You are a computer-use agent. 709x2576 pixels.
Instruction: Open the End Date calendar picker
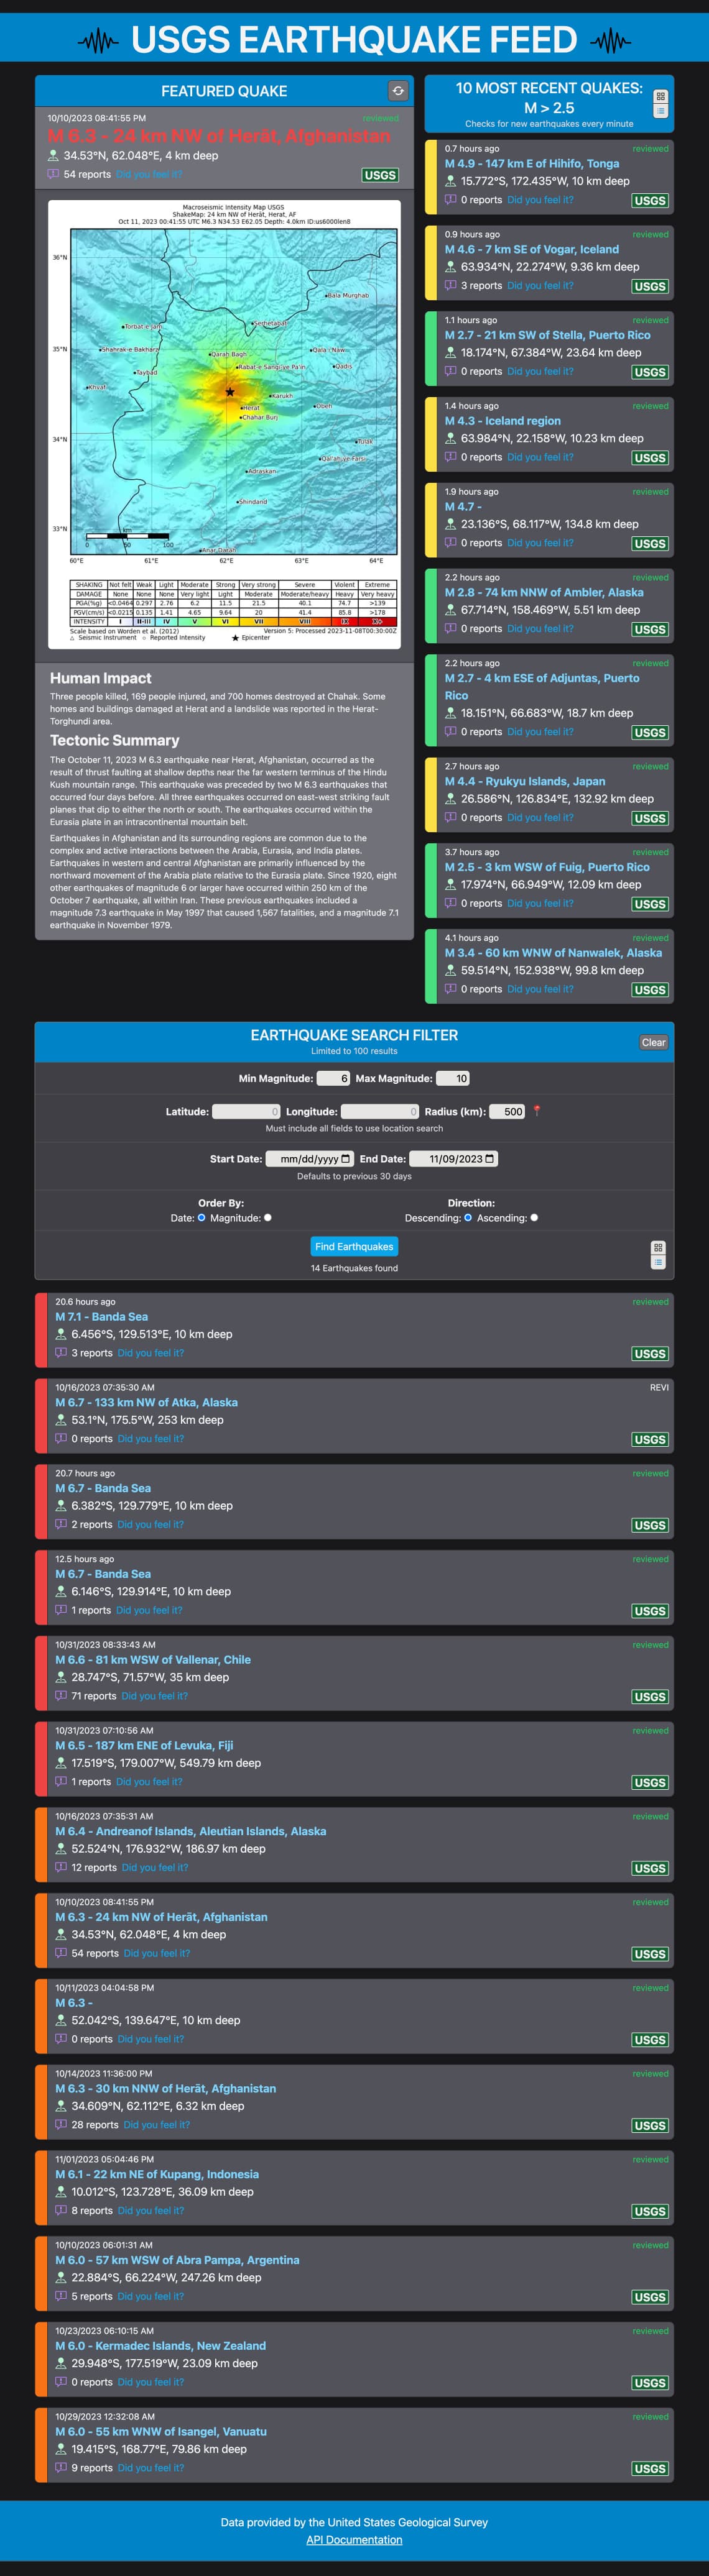pyautogui.click(x=489, y=1159)
